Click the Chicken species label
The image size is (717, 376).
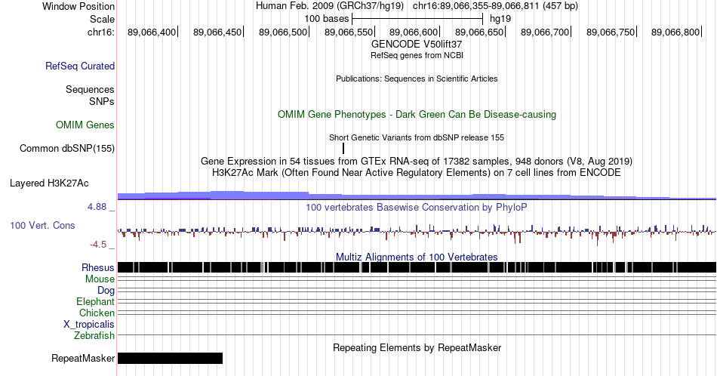(97, 313)
